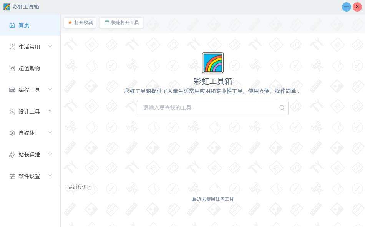Click the 站长运维 sidebar icon

[12, 154]
